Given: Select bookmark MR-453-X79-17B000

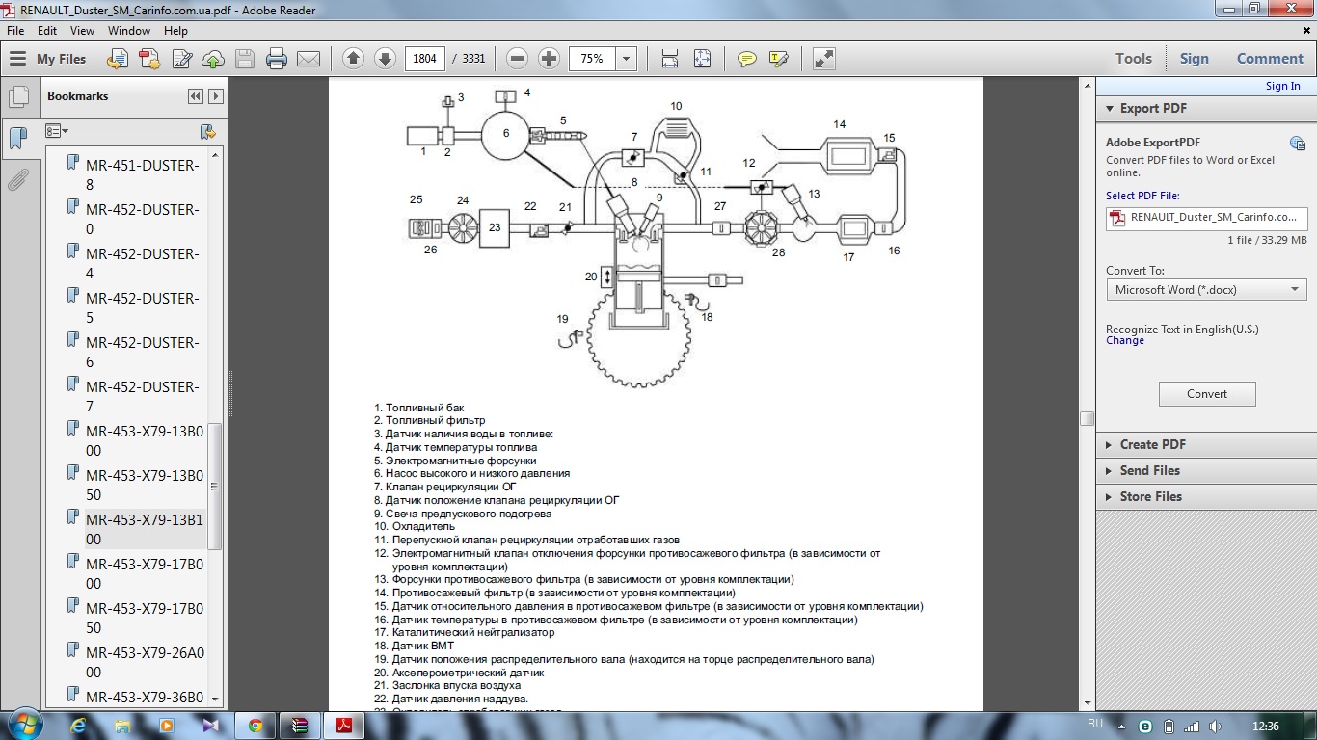Looking at the screenshot, I should [145, 573].
